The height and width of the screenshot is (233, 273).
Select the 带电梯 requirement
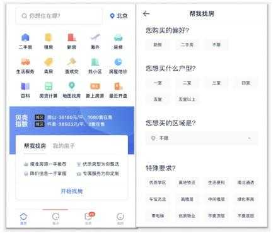click(x=158, y=215)
